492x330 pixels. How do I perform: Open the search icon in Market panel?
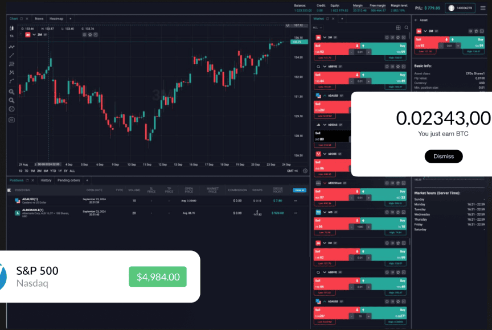[x=405, y=27]
